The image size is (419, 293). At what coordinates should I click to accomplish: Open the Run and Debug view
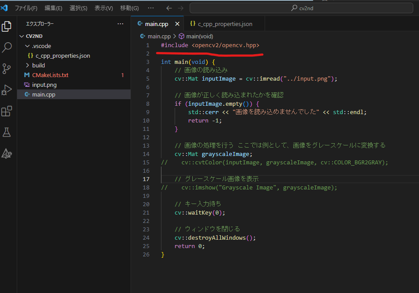pos(7,90)
